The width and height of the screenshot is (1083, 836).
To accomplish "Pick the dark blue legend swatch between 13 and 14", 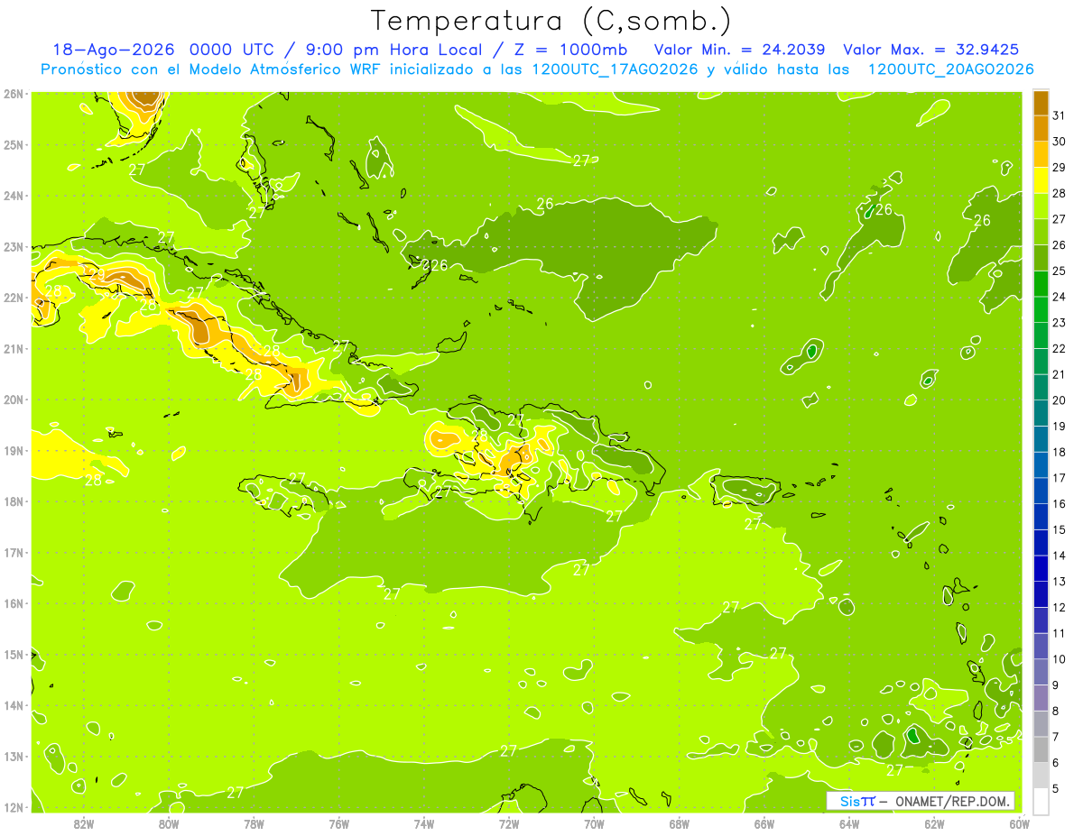I will (1041, 569).
